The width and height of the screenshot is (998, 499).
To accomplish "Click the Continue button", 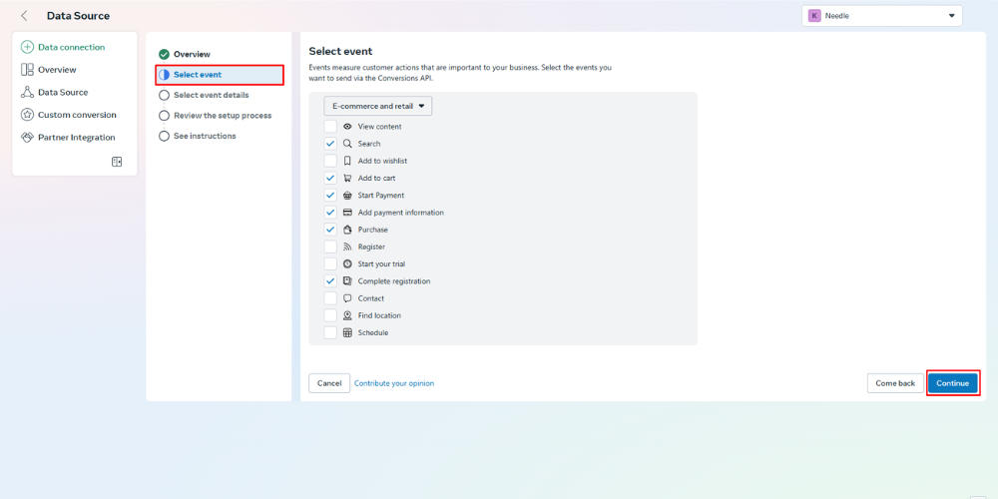I will 953,383.
